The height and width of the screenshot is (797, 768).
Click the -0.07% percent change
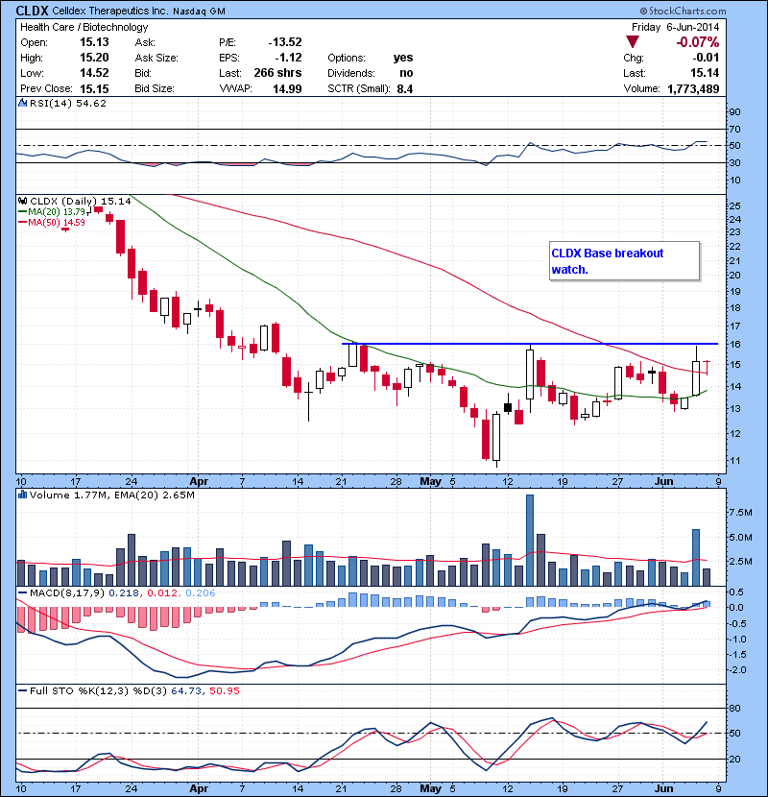point(697,42)
